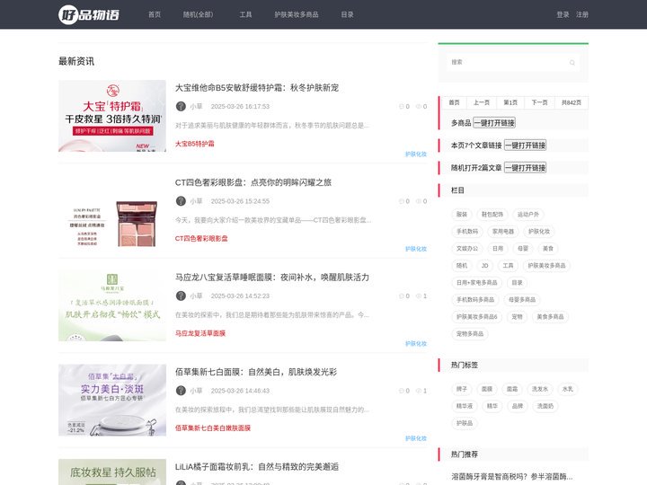This screenshot has width=647, height=485.
Task: Open the 马应龙八宝 mask thumbnail
Action: [112, 305]
